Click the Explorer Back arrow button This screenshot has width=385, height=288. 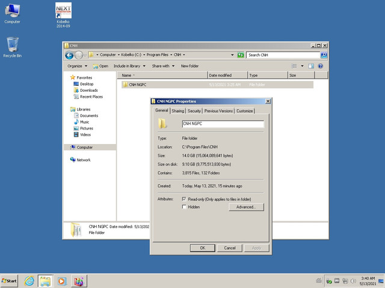click(69, 55)
